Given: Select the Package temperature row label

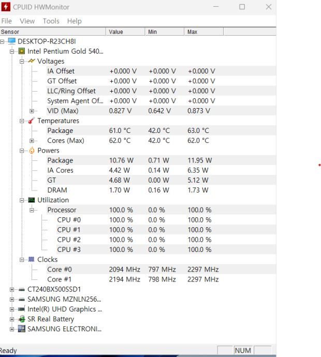Looking at the screenshot, I should point(60,130).
